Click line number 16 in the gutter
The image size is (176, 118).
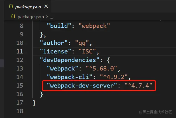point(20,94)
